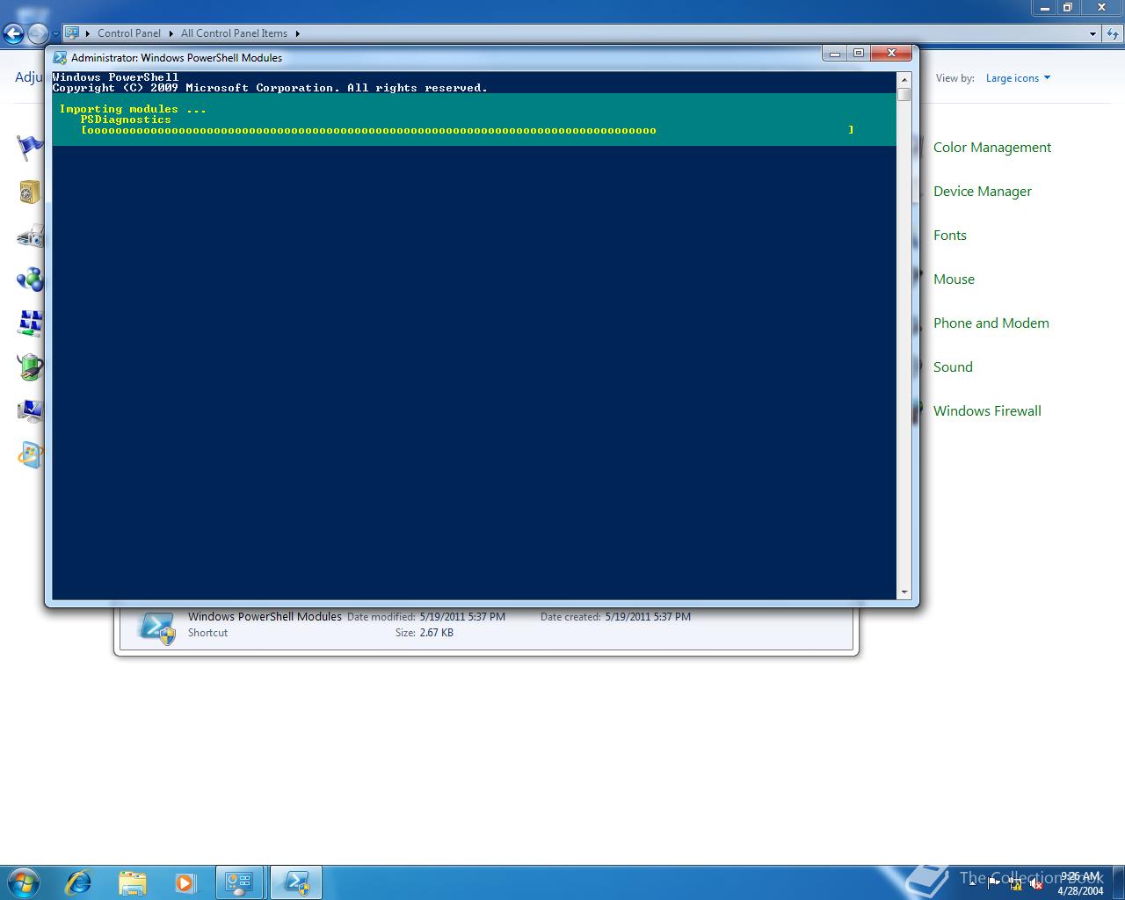Click the Size 2.67 KB value
1125x900 pixels.
pyautogui.click(x=436, y=633)
